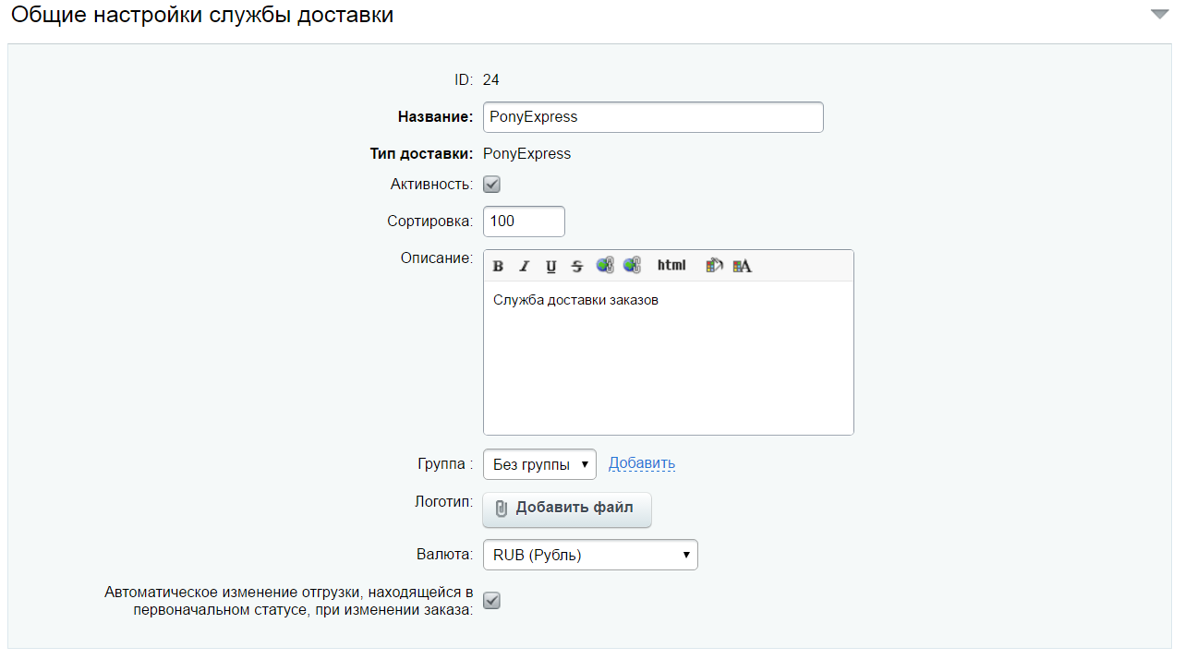Viewport: 1185px width, 659px height.
Task: Collapse the delivery settings panel with the triangle
Action: pyautogui.click(x=1160, y=15)
